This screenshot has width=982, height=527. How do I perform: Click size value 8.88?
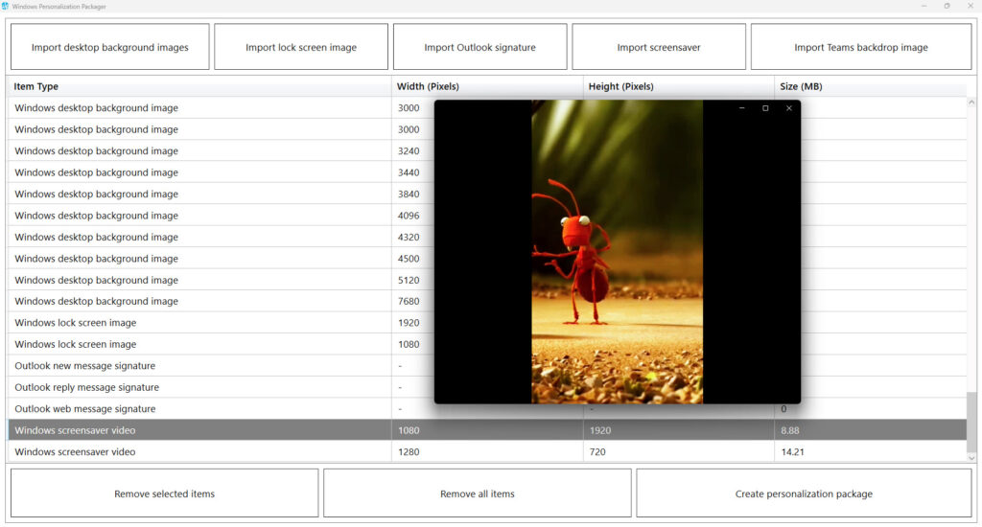click(790, 430)
